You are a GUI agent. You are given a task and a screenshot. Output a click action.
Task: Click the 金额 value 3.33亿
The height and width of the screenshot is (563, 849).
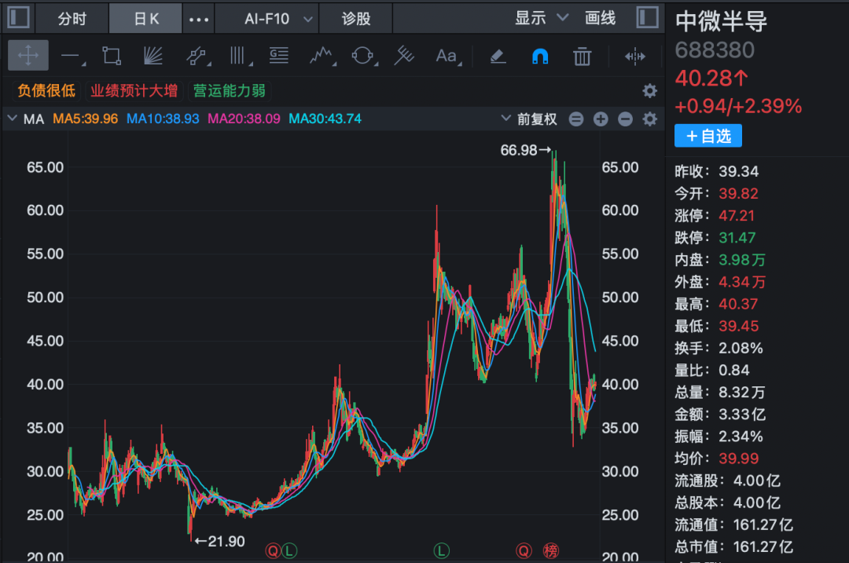(742, 415)
